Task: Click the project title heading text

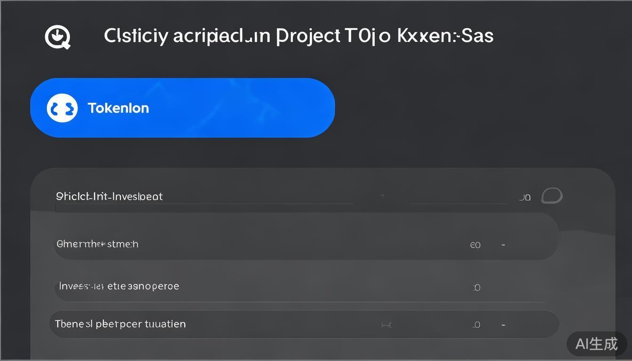Action: click(299, 36)
